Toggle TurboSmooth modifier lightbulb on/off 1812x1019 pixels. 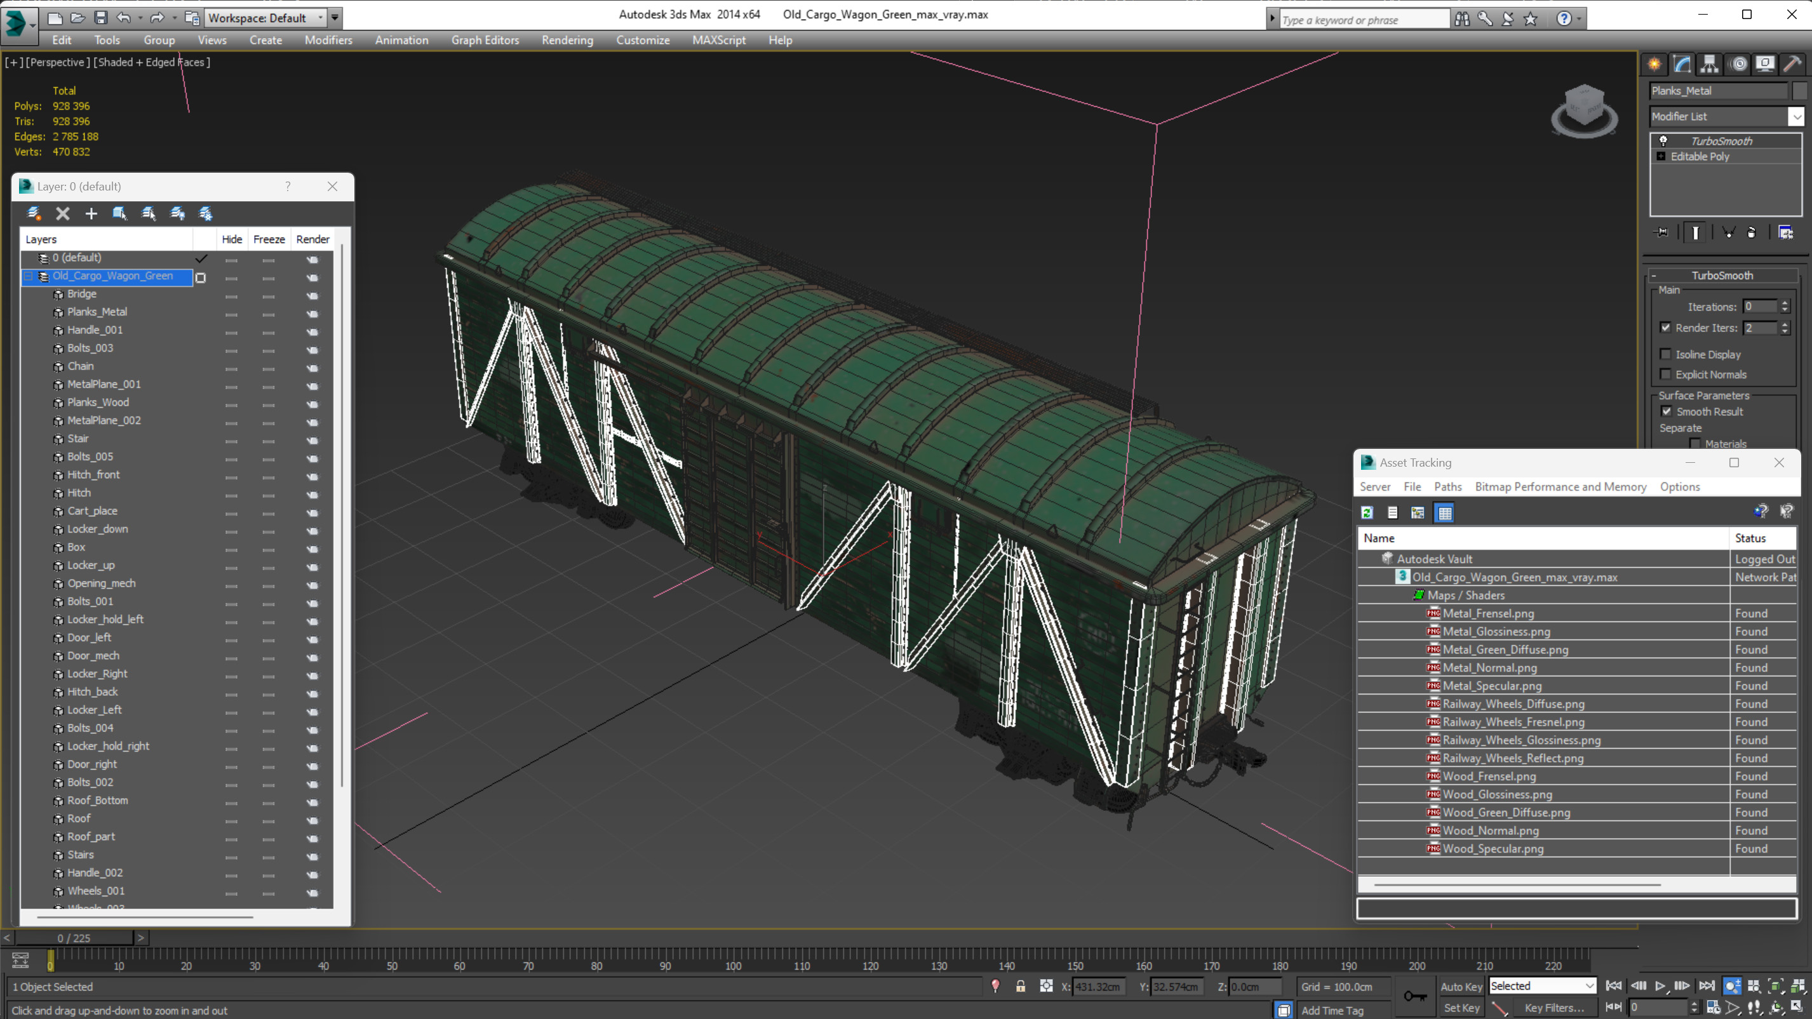(1663, 141)
